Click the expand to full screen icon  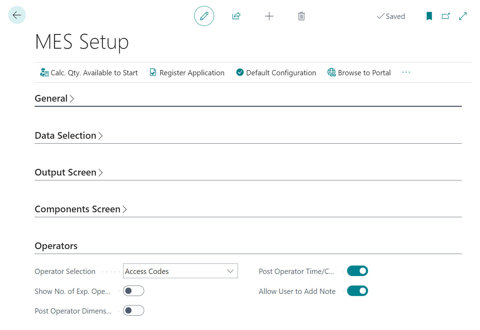463,16
